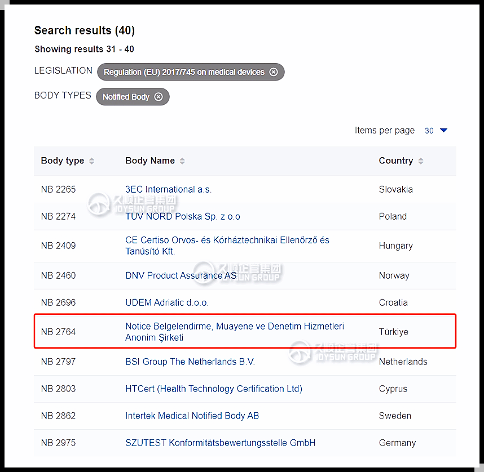Click the Body Name column header text
484x472 pixels.
150,161
